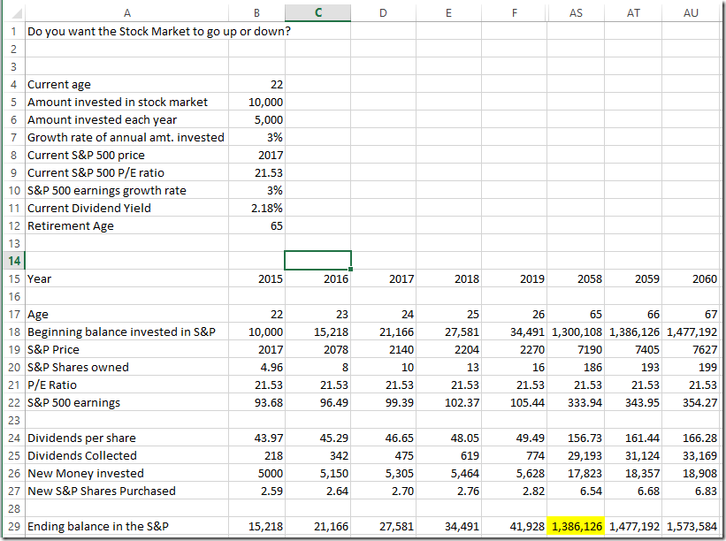726x541 pixels.
Task: Select the Age 67 cell in row 17
Action: 691,314
